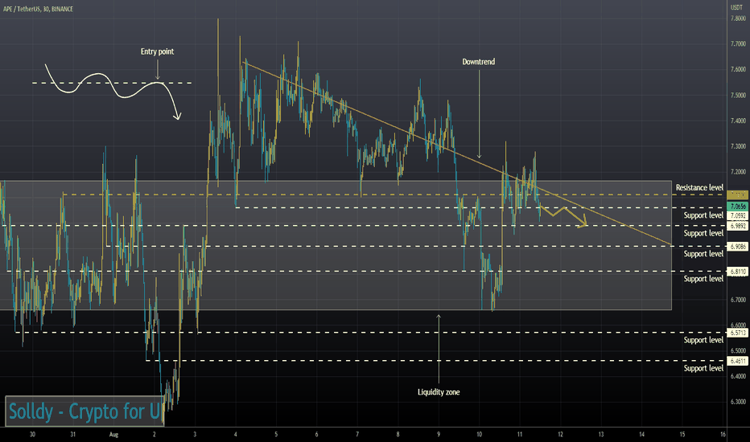Click the 6.7000 price axis label
This screenshot has width=750, height=442.
(738, 300)
